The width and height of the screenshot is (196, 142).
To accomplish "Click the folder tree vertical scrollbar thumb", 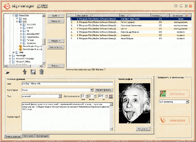I will click(43, 42).
